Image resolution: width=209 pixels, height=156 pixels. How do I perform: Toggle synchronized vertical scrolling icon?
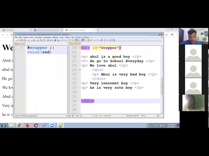pos(69,40)
